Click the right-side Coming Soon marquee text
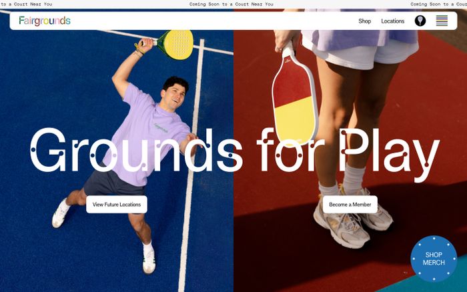 coord(438,4)
